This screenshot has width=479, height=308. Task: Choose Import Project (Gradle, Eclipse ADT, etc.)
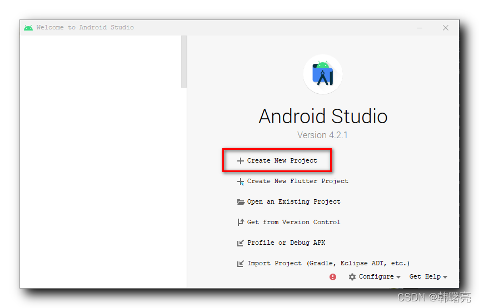point(328,263)
